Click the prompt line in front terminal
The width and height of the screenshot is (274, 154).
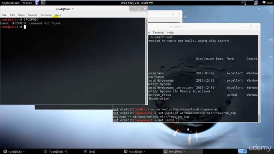point(13,27)
